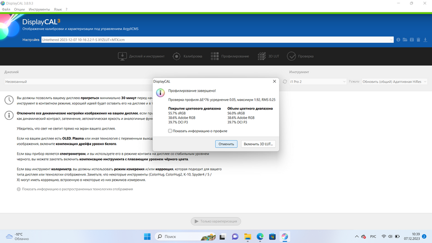Click the Профилирование завершено! message text
The width and height of the screenshot is (432, 243).
(192, 91)
